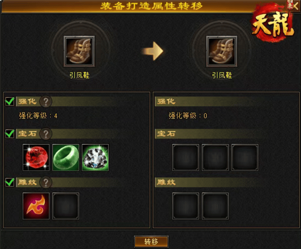Click the first empty target 雕纹 slot
Viewport: 301px width, 249px height.
186,206
